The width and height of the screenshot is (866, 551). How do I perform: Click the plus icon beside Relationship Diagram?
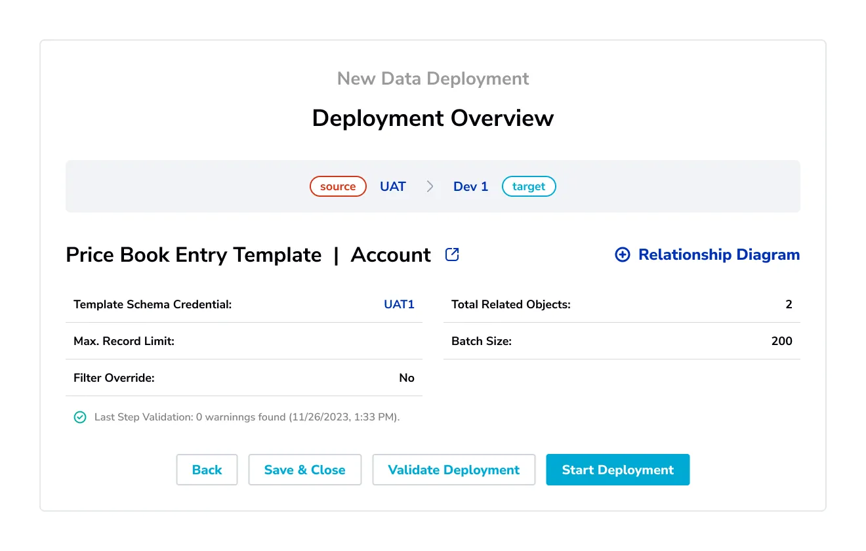[x=622, y=255]
